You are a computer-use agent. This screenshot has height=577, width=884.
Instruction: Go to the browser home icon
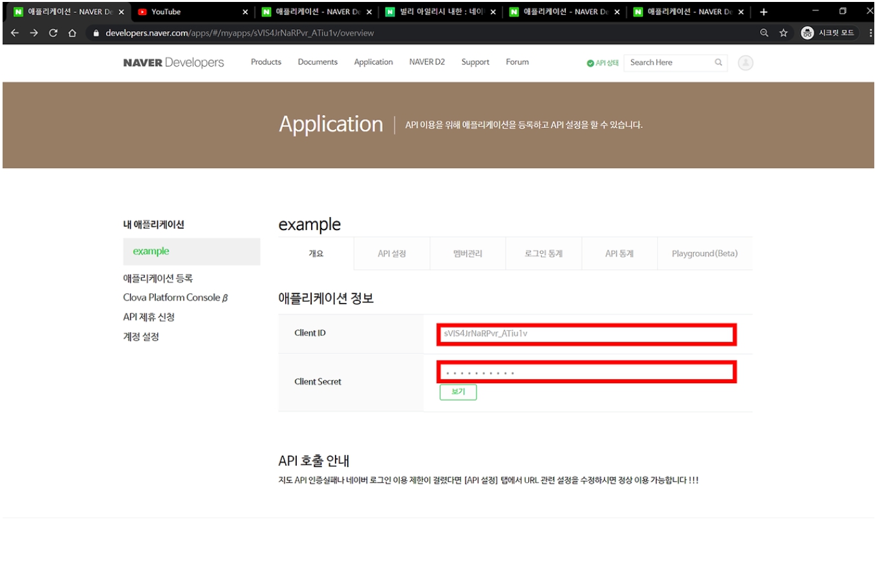(72, 33)
